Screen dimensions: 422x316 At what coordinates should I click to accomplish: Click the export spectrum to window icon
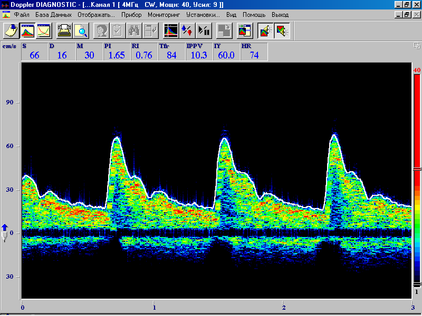244,31
